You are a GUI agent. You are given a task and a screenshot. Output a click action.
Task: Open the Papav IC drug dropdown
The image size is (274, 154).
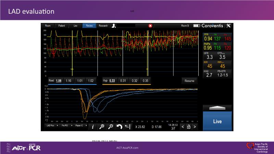pos(80,126)
